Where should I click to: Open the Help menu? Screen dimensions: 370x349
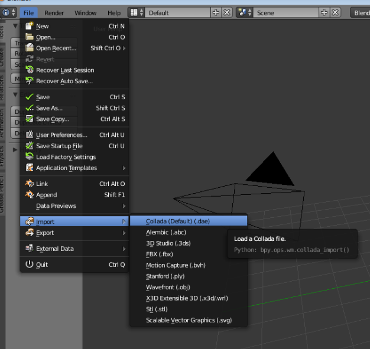[x=114, y=13]
